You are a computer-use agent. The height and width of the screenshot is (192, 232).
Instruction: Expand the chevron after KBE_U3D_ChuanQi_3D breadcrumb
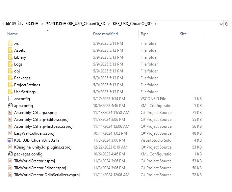pos(155,24)
